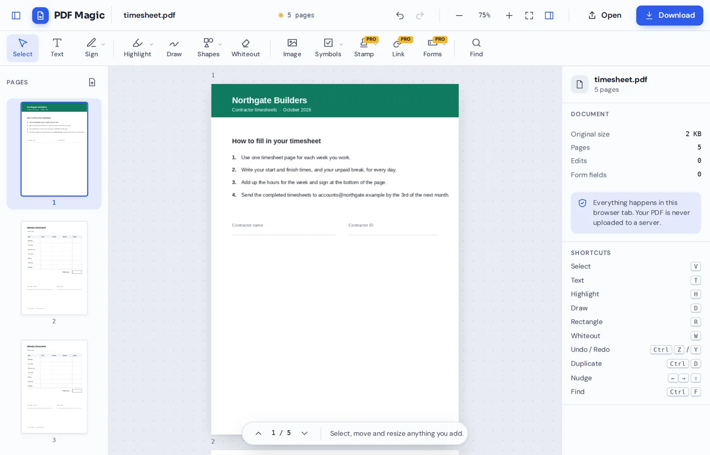Choose the Text tool

[57, 48]
